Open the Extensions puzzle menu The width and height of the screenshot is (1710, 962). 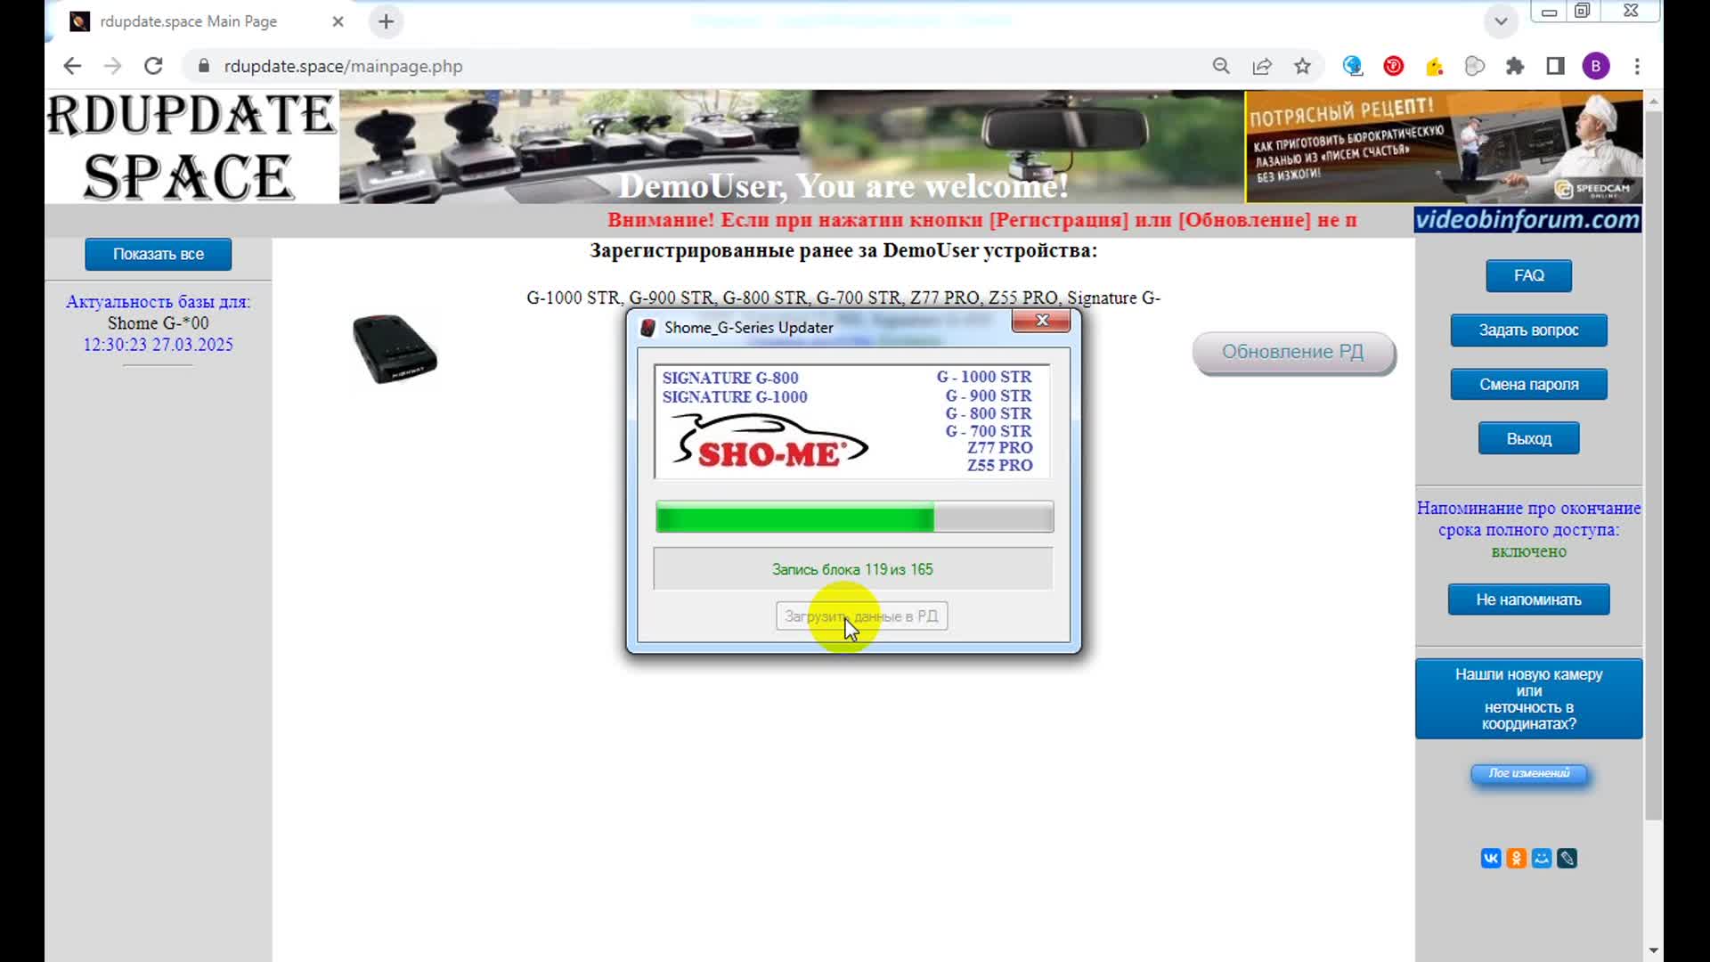tap(1515, 66)
